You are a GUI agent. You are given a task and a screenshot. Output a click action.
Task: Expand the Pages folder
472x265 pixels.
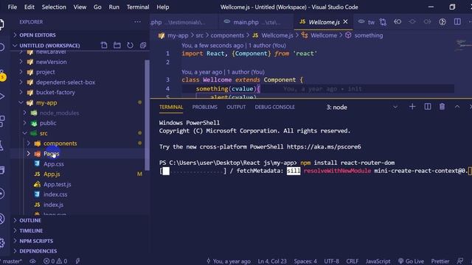(51, 154)
